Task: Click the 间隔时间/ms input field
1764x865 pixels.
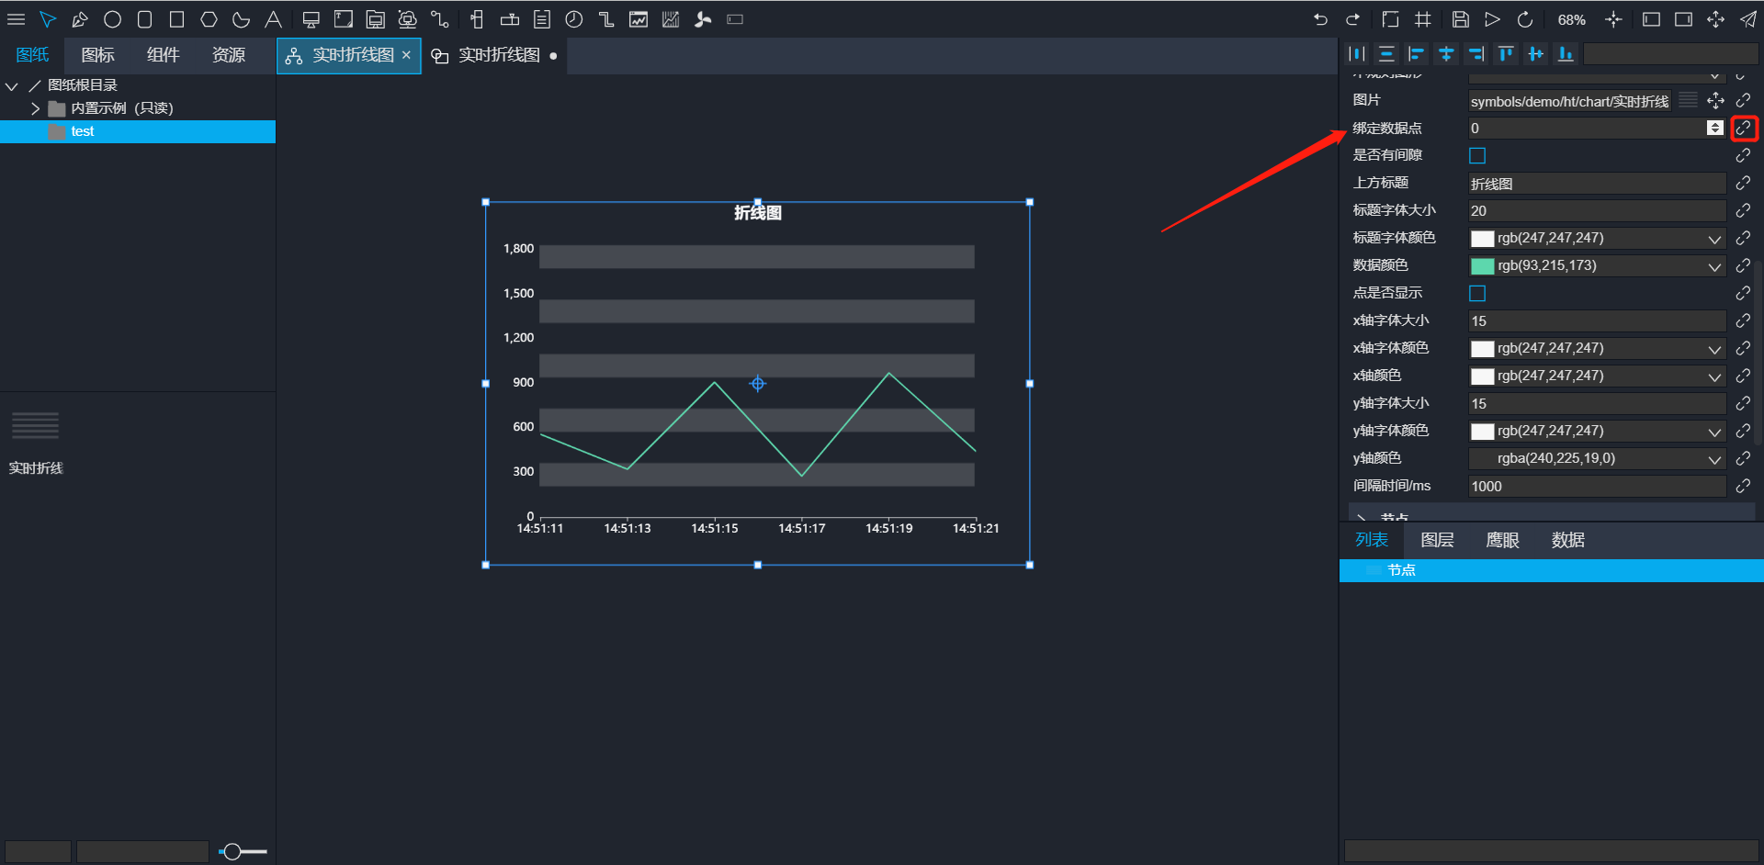Action: (1596, 487)
